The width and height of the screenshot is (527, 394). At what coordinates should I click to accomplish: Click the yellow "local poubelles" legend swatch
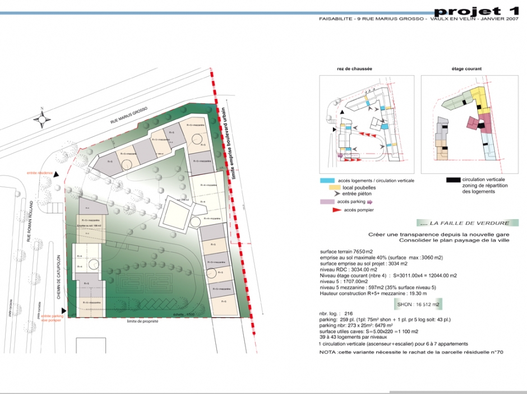coord(335,187)
